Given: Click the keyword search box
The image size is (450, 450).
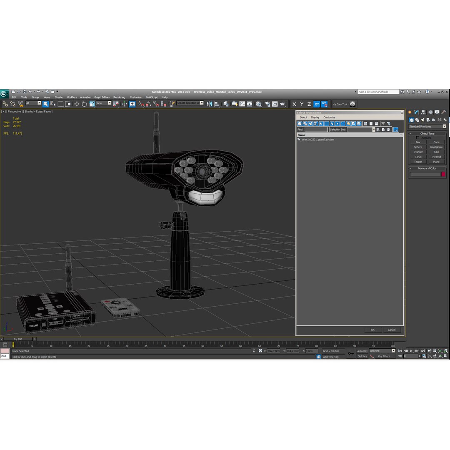Looking at the screenshot, I should point(378,92).
